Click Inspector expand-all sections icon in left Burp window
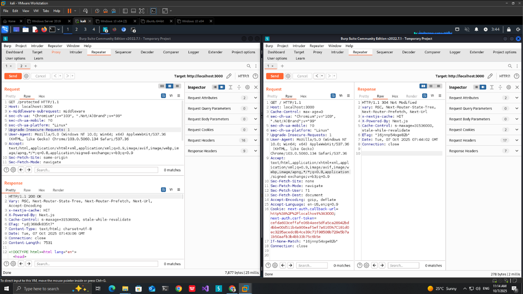Viewport: 523px width, 294px height. coord(230,87)
